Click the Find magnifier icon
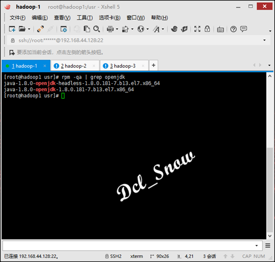The width and height of the screenshot is (275, 262). coord(96,29)
